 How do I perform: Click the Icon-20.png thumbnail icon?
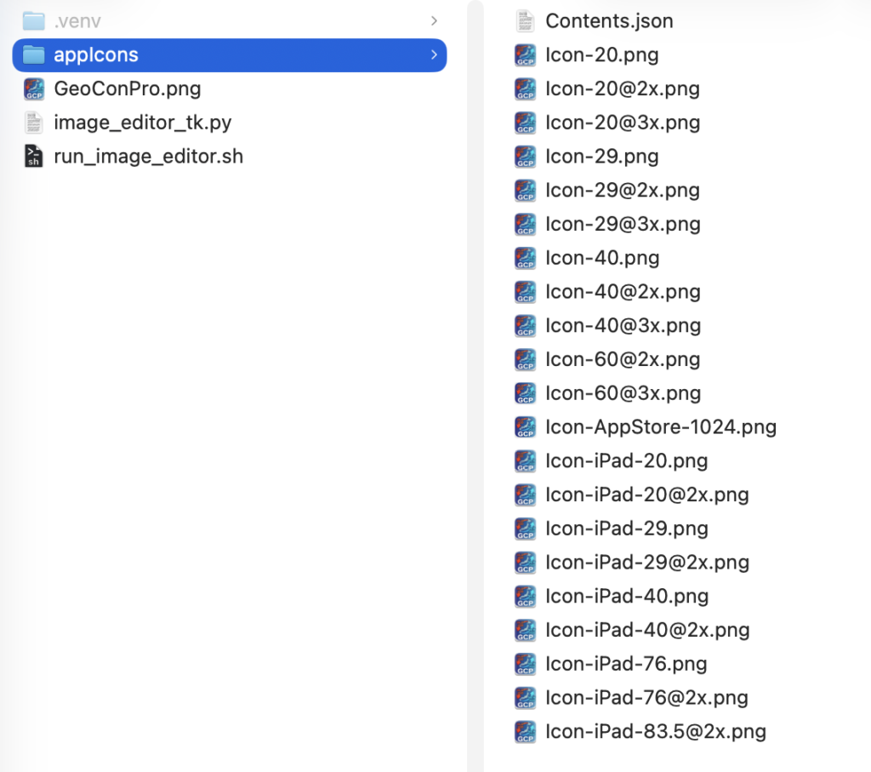(525, 55)
